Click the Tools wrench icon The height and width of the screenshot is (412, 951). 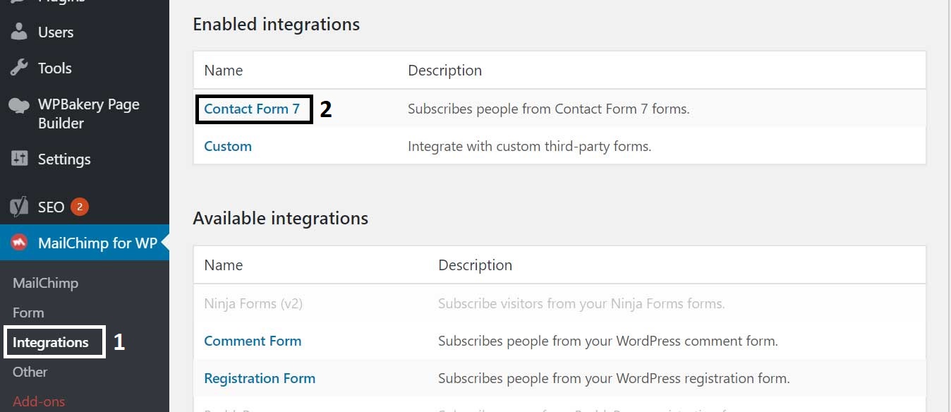[19, 68]
